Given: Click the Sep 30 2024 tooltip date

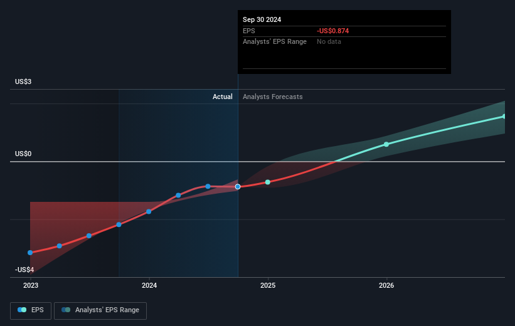Looking at the screenshot, I should click(x=262, y=19).
